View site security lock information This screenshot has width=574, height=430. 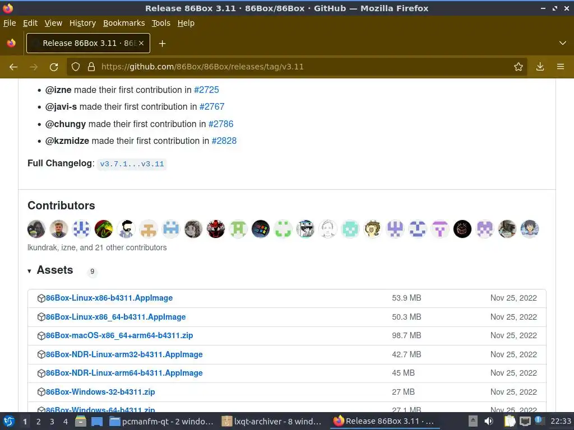[x=91, y=67]
